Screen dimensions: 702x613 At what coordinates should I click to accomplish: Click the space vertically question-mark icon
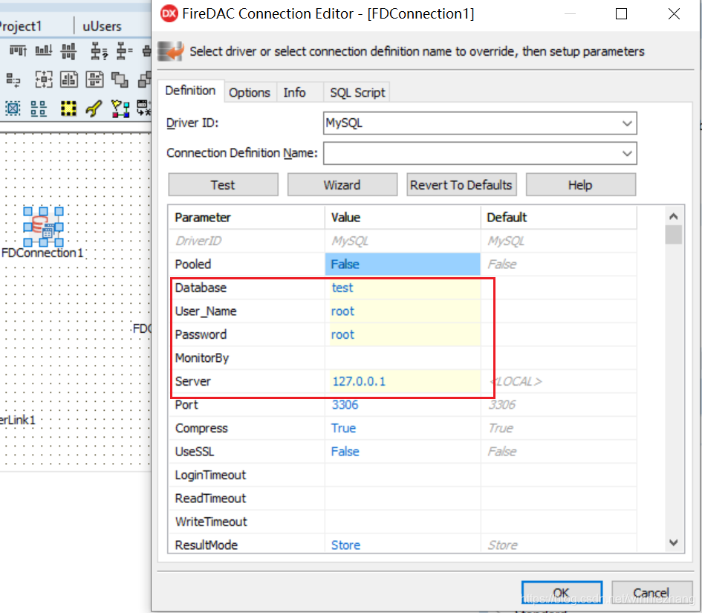click(x=99, y=51)
